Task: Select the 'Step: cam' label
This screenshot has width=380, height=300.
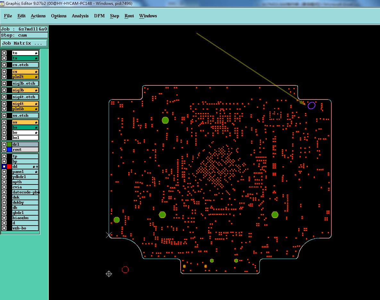Action: (x=24, y=35)
